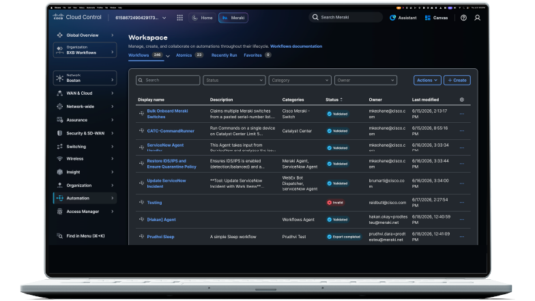Click the Assistant icon in header
Image resolution: width=535 pixels, height=301 pixels.
pyautogui.click(x=393, y=18)
